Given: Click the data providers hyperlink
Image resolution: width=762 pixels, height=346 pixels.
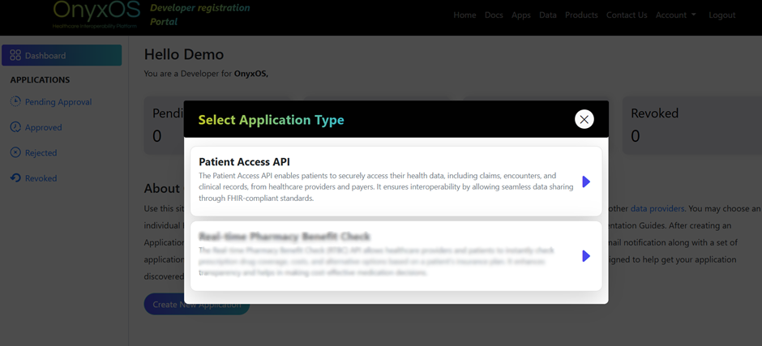Looking at the screenshot, I should click(x=657, y=208).
